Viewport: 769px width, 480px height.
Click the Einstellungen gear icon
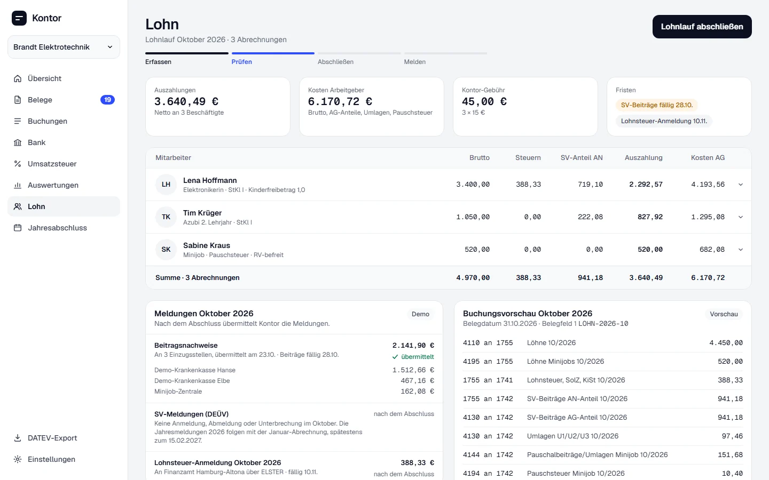click(x=18, y=459)
